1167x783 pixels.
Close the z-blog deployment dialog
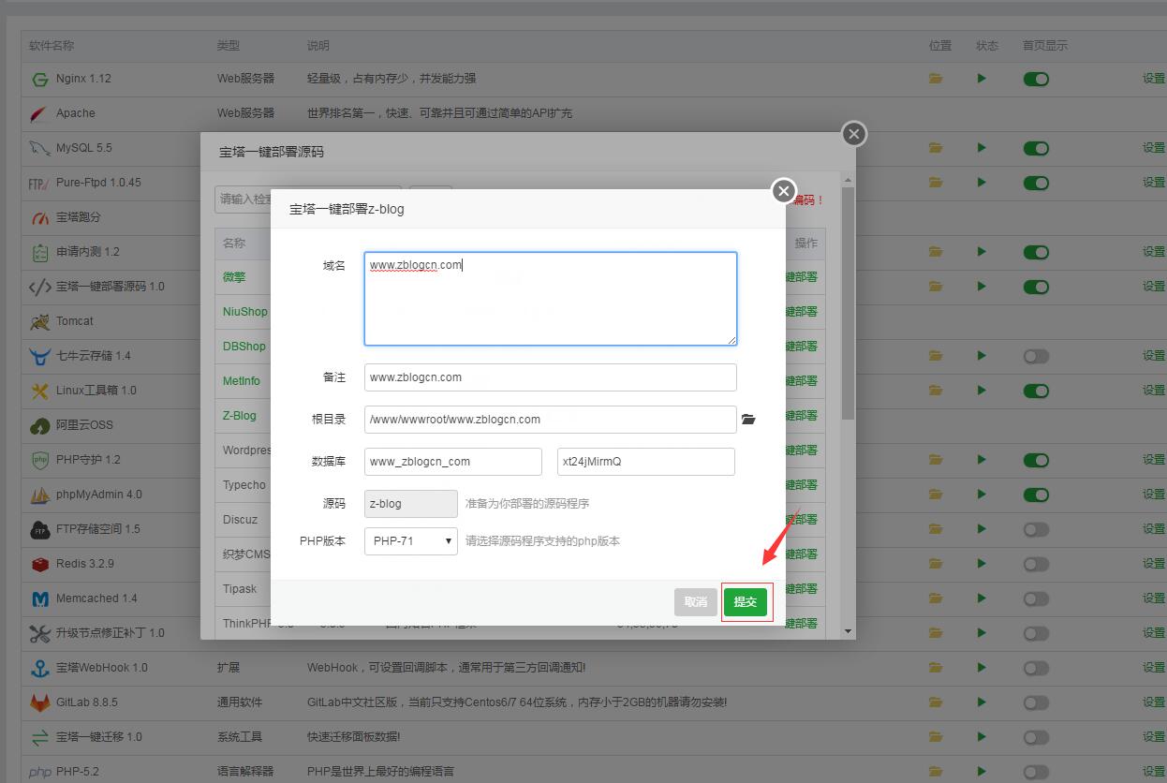tap(783, 191)
